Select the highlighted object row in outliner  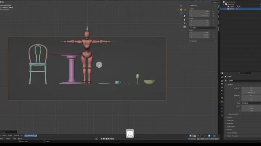(x=241, y=9)
